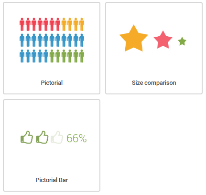
Task: Click the last blue person in middle row
Action: pyautogui.click(x=82, y=40)
